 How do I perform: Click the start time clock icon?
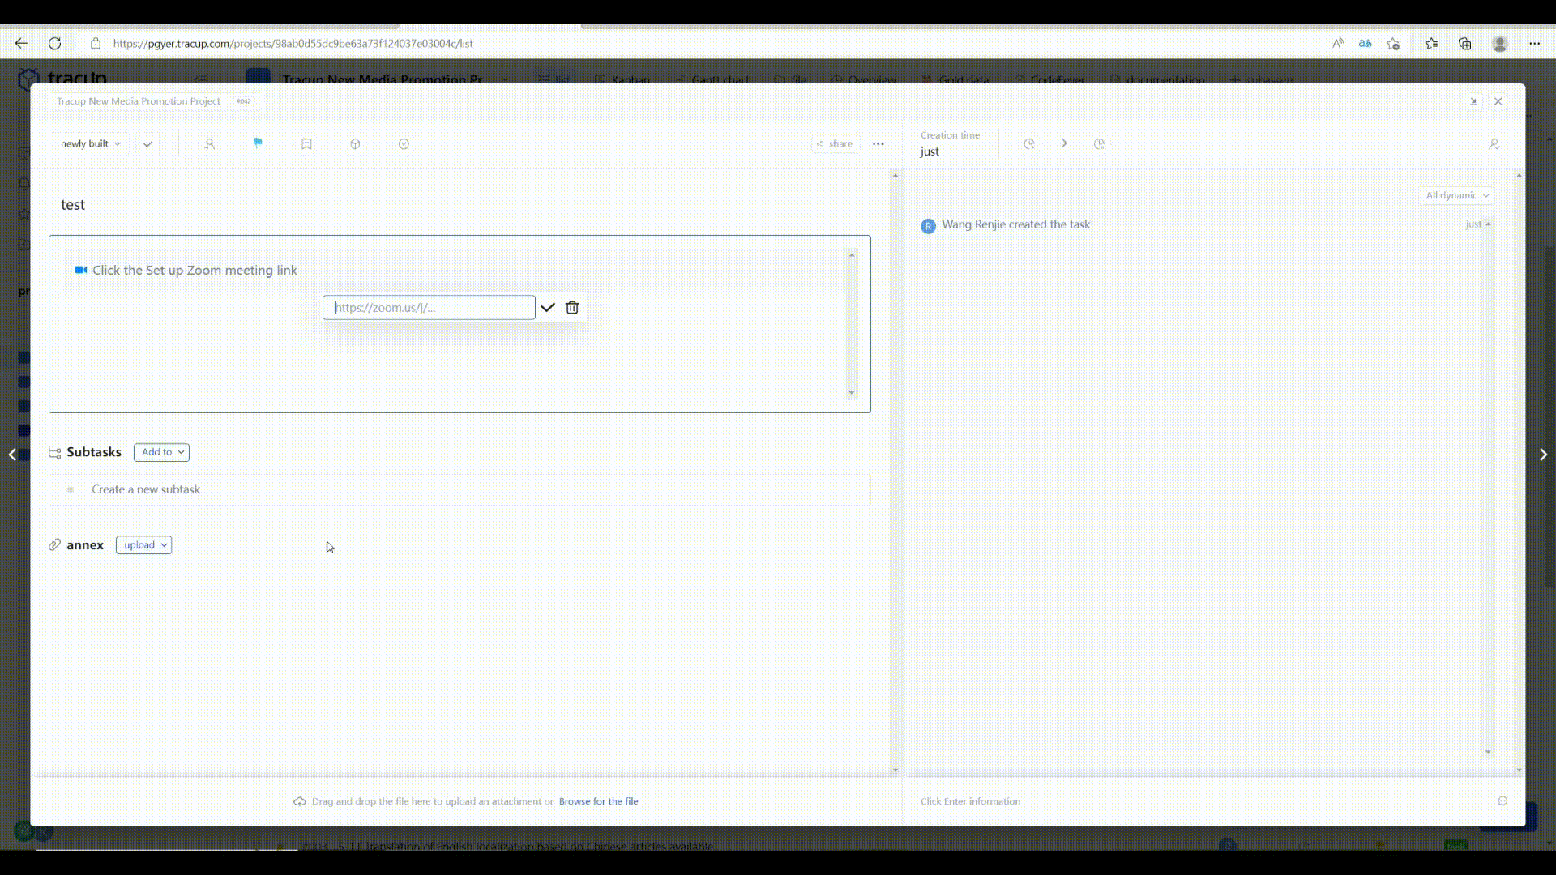1029,144
